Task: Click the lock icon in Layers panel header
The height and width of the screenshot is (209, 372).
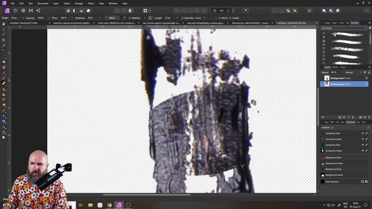Action: 369,72
